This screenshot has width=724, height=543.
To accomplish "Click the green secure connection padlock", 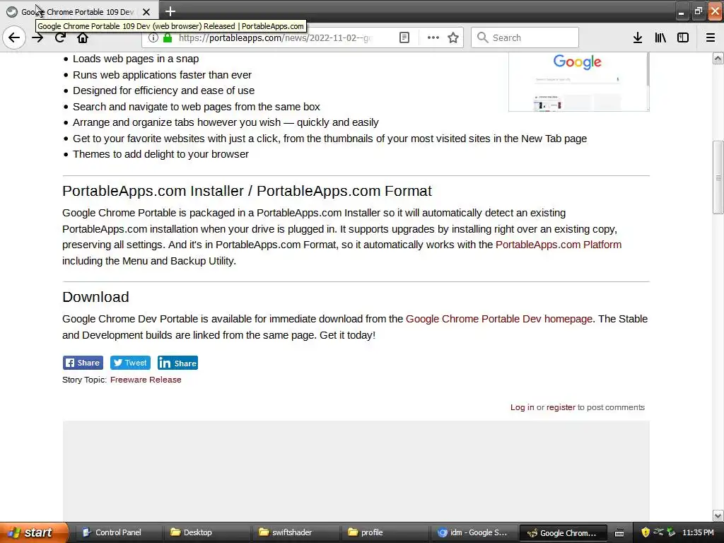I will pos(168,38).
